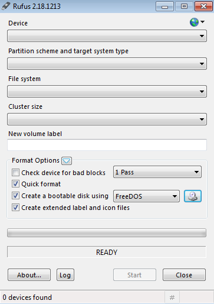Image resolution: width=214 pixels, height=304 pixels.
Task: Open the language globe icon menu
Action: pos(197,22)
